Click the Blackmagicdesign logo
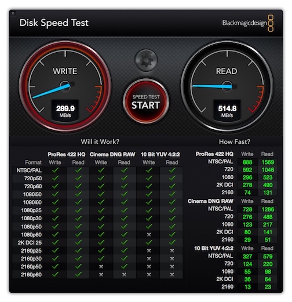 click(248, 23)
